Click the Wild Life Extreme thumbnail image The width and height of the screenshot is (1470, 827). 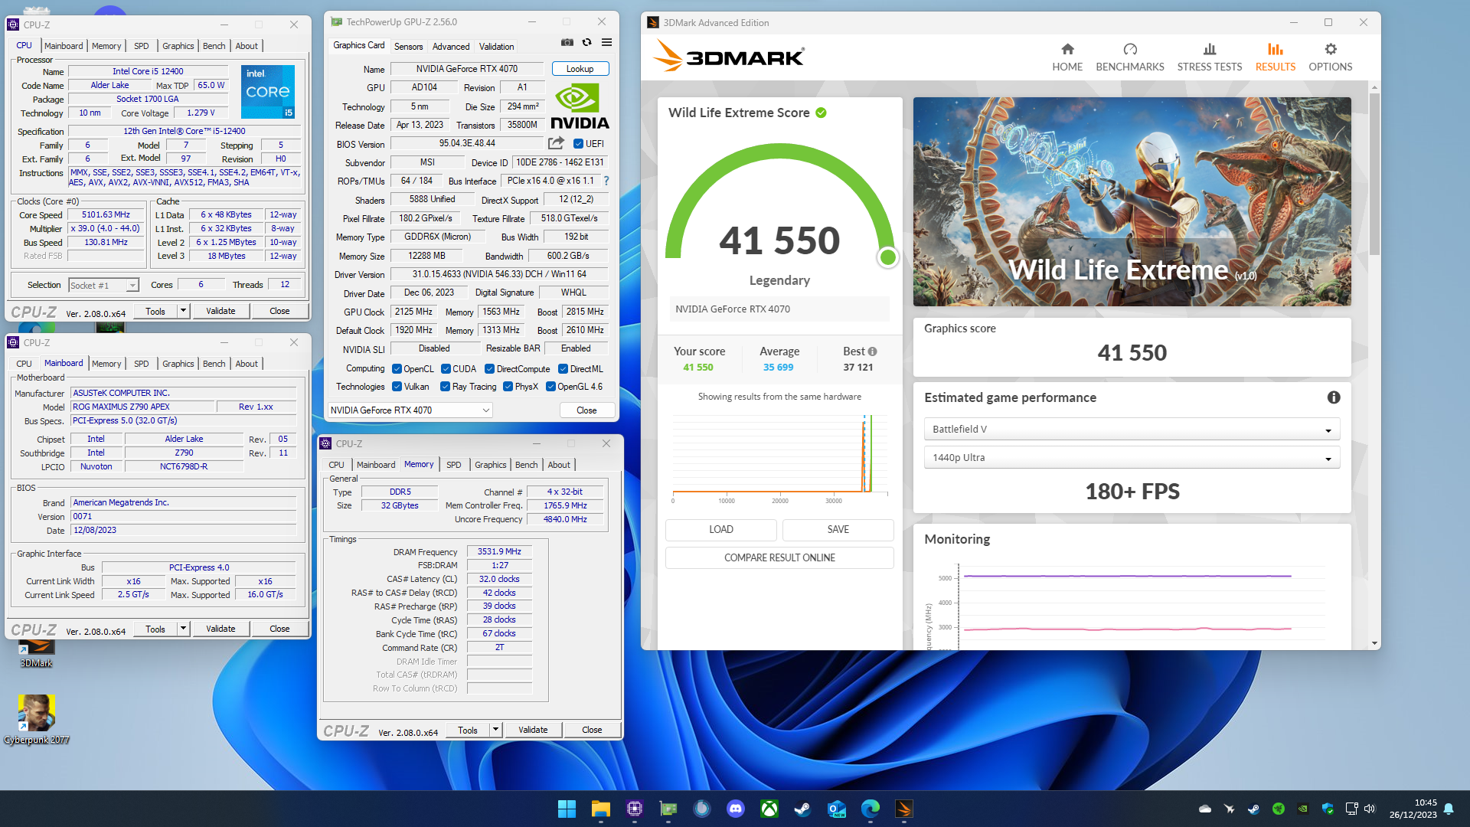[x=1132, y=201]
